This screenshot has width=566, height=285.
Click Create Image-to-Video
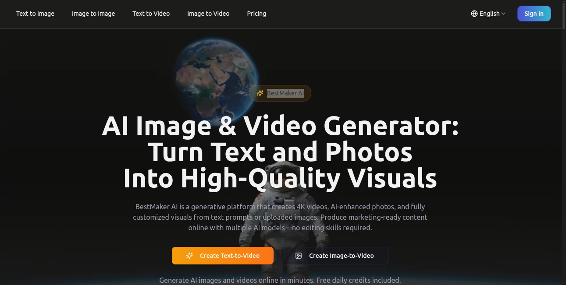[x=334, y=256]
